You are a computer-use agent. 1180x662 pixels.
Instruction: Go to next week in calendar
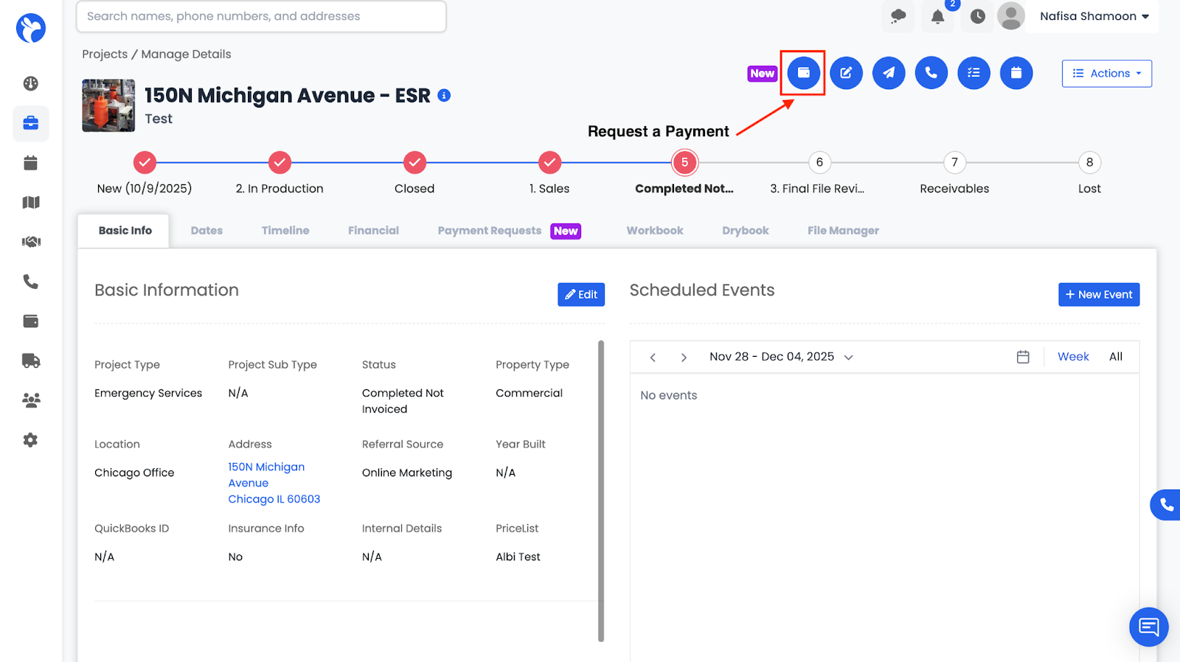pos(684,358)
